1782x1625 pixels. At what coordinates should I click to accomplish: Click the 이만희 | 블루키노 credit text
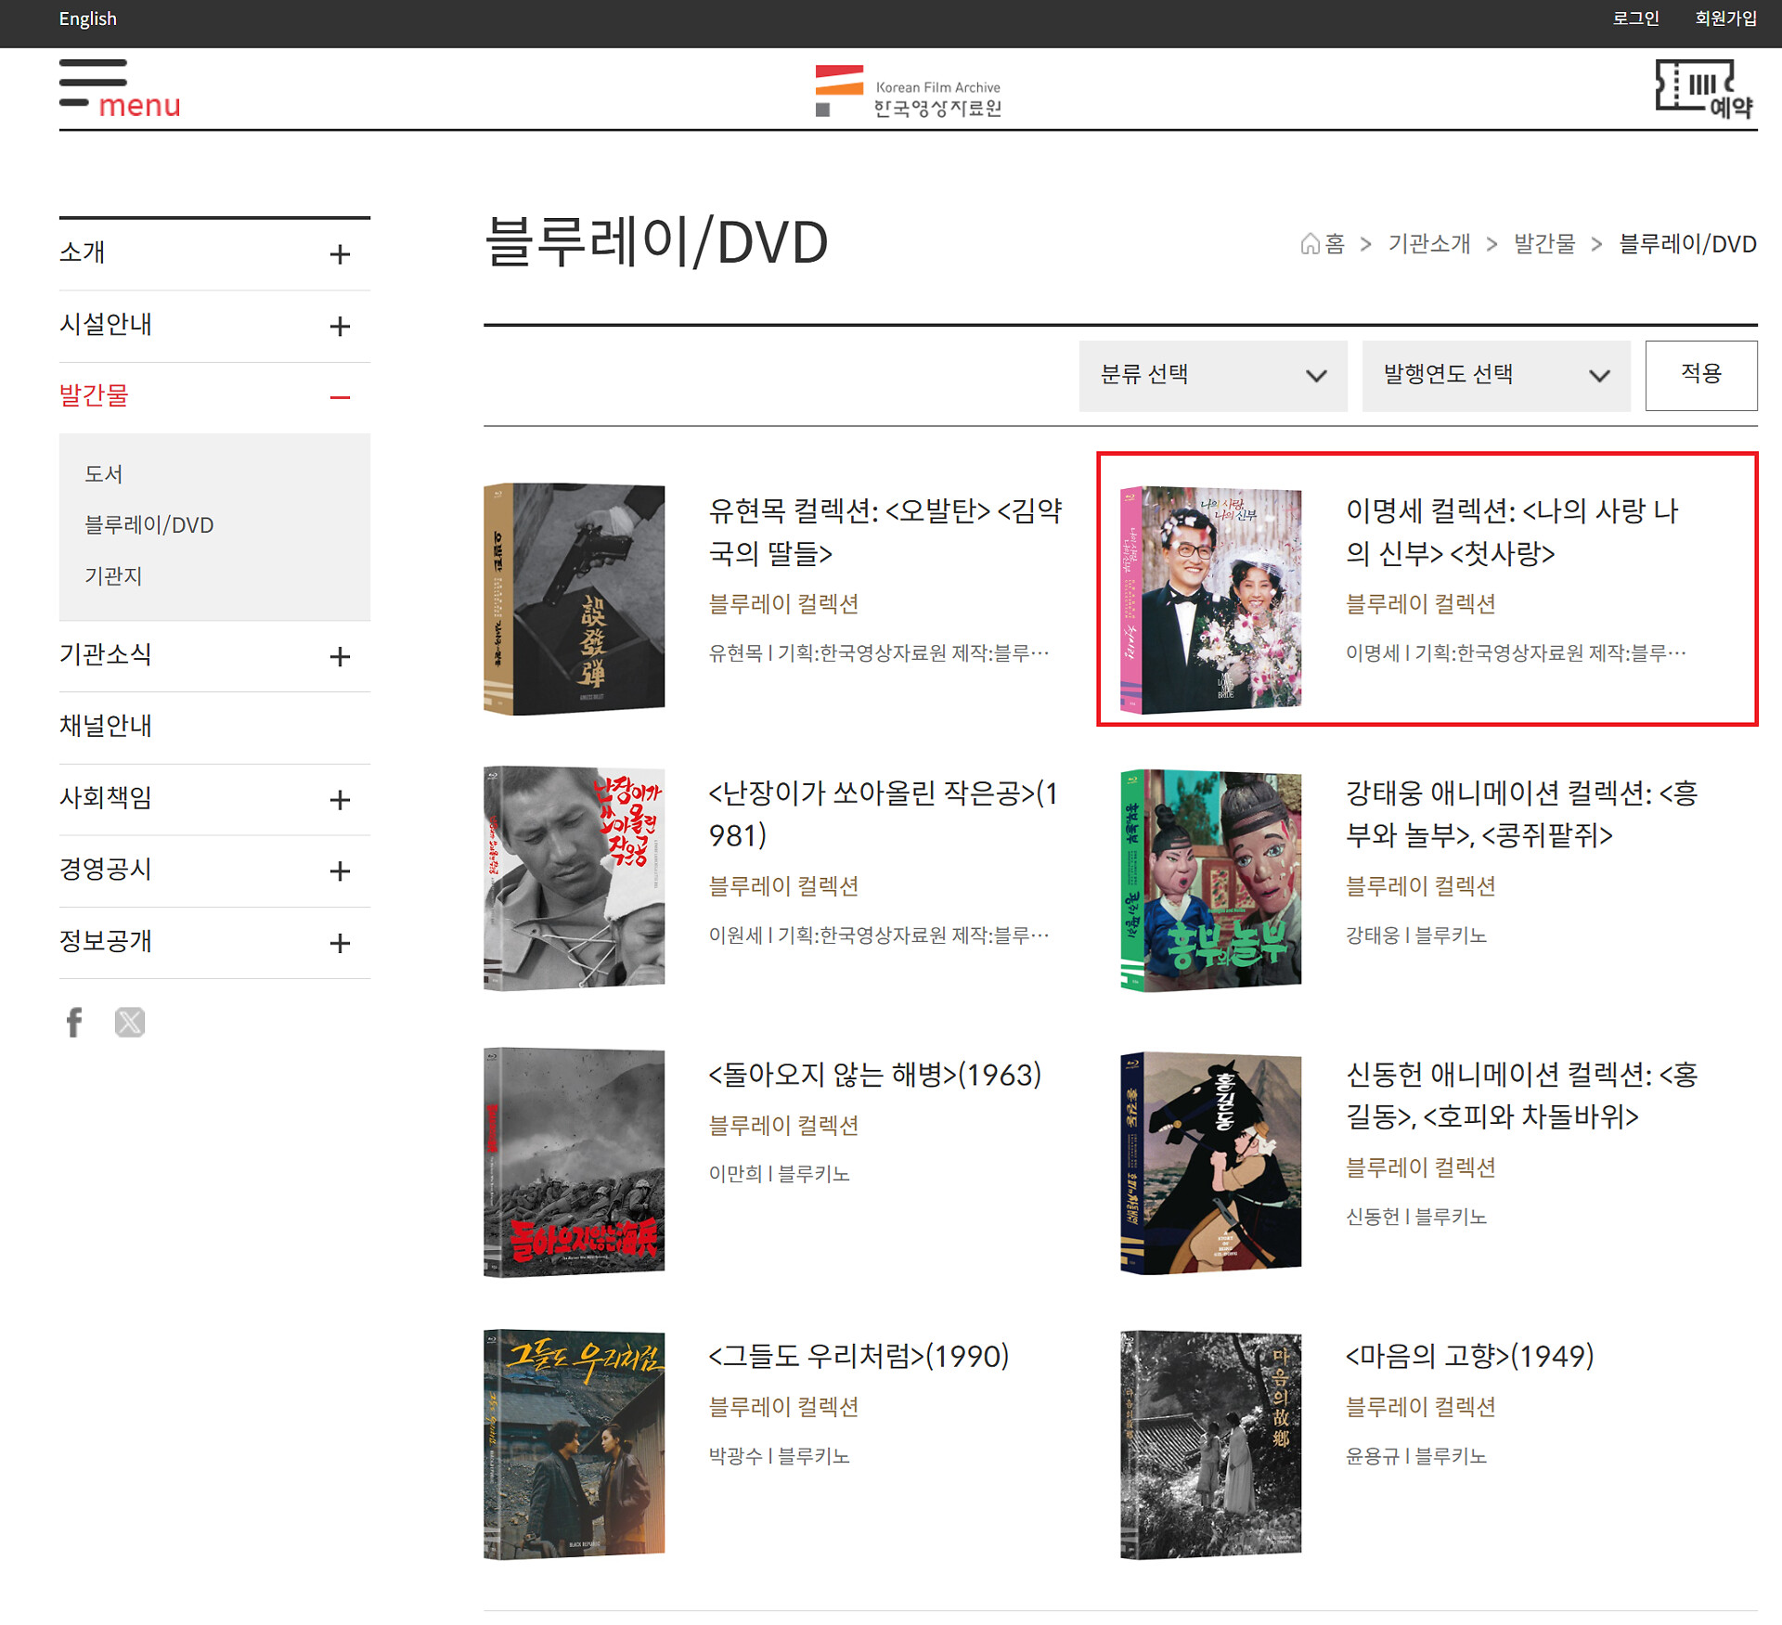tap(780, 1174)
